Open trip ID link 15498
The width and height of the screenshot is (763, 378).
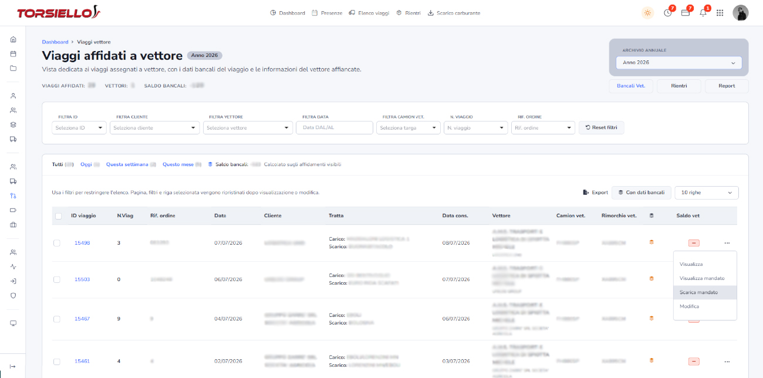tap(82, 243)
